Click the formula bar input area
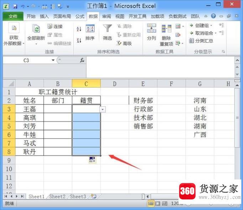This screenshot has width=243, height=210. (160, 67)
